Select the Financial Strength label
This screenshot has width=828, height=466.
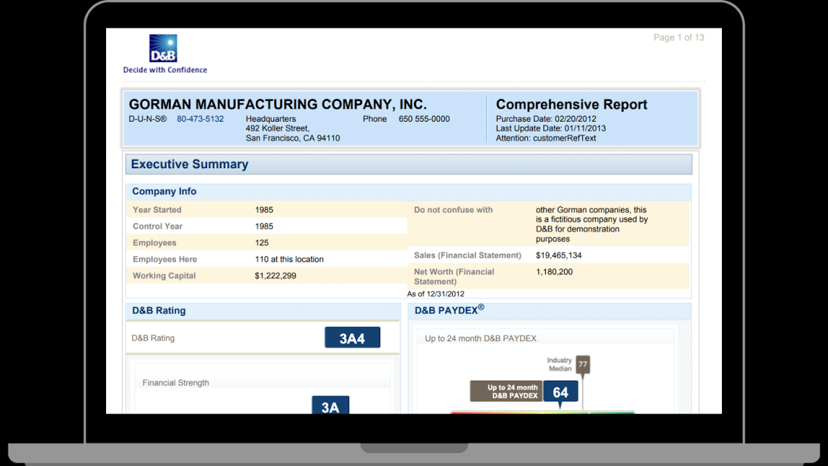click(x=176, y=383)
